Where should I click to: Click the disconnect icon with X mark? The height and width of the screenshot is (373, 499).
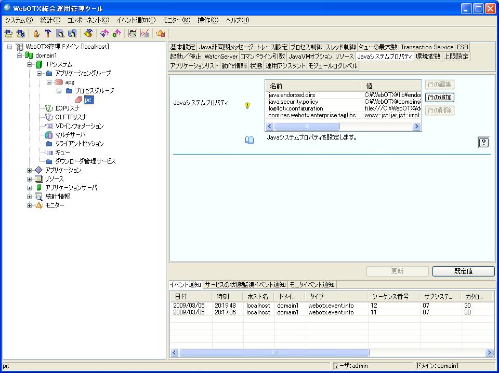20,34
